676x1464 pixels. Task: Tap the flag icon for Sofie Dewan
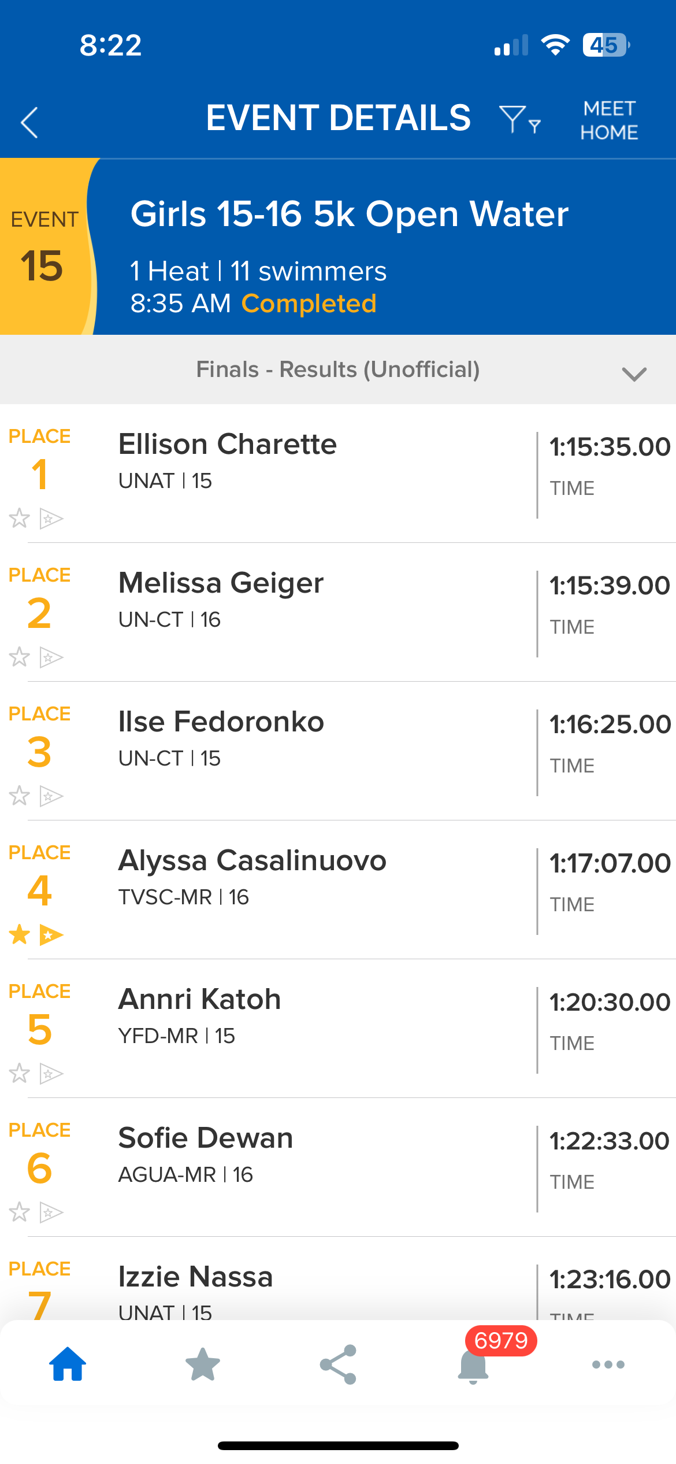[x=51, y=1212]
